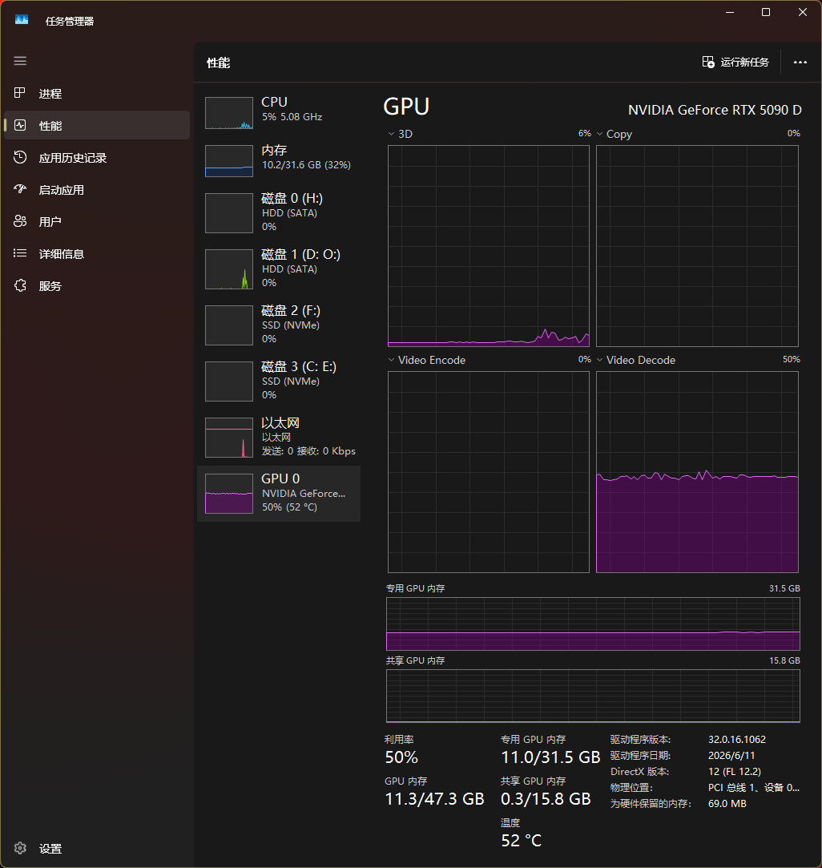Switch to the 启动应用 tab label
The width and height of the screenshot is (822, 868).
tap(62, 190)
